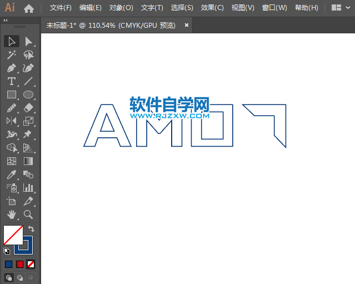355x284 pixels.
Task: Open the 编辑(E) menu
Action: [91, 8]
